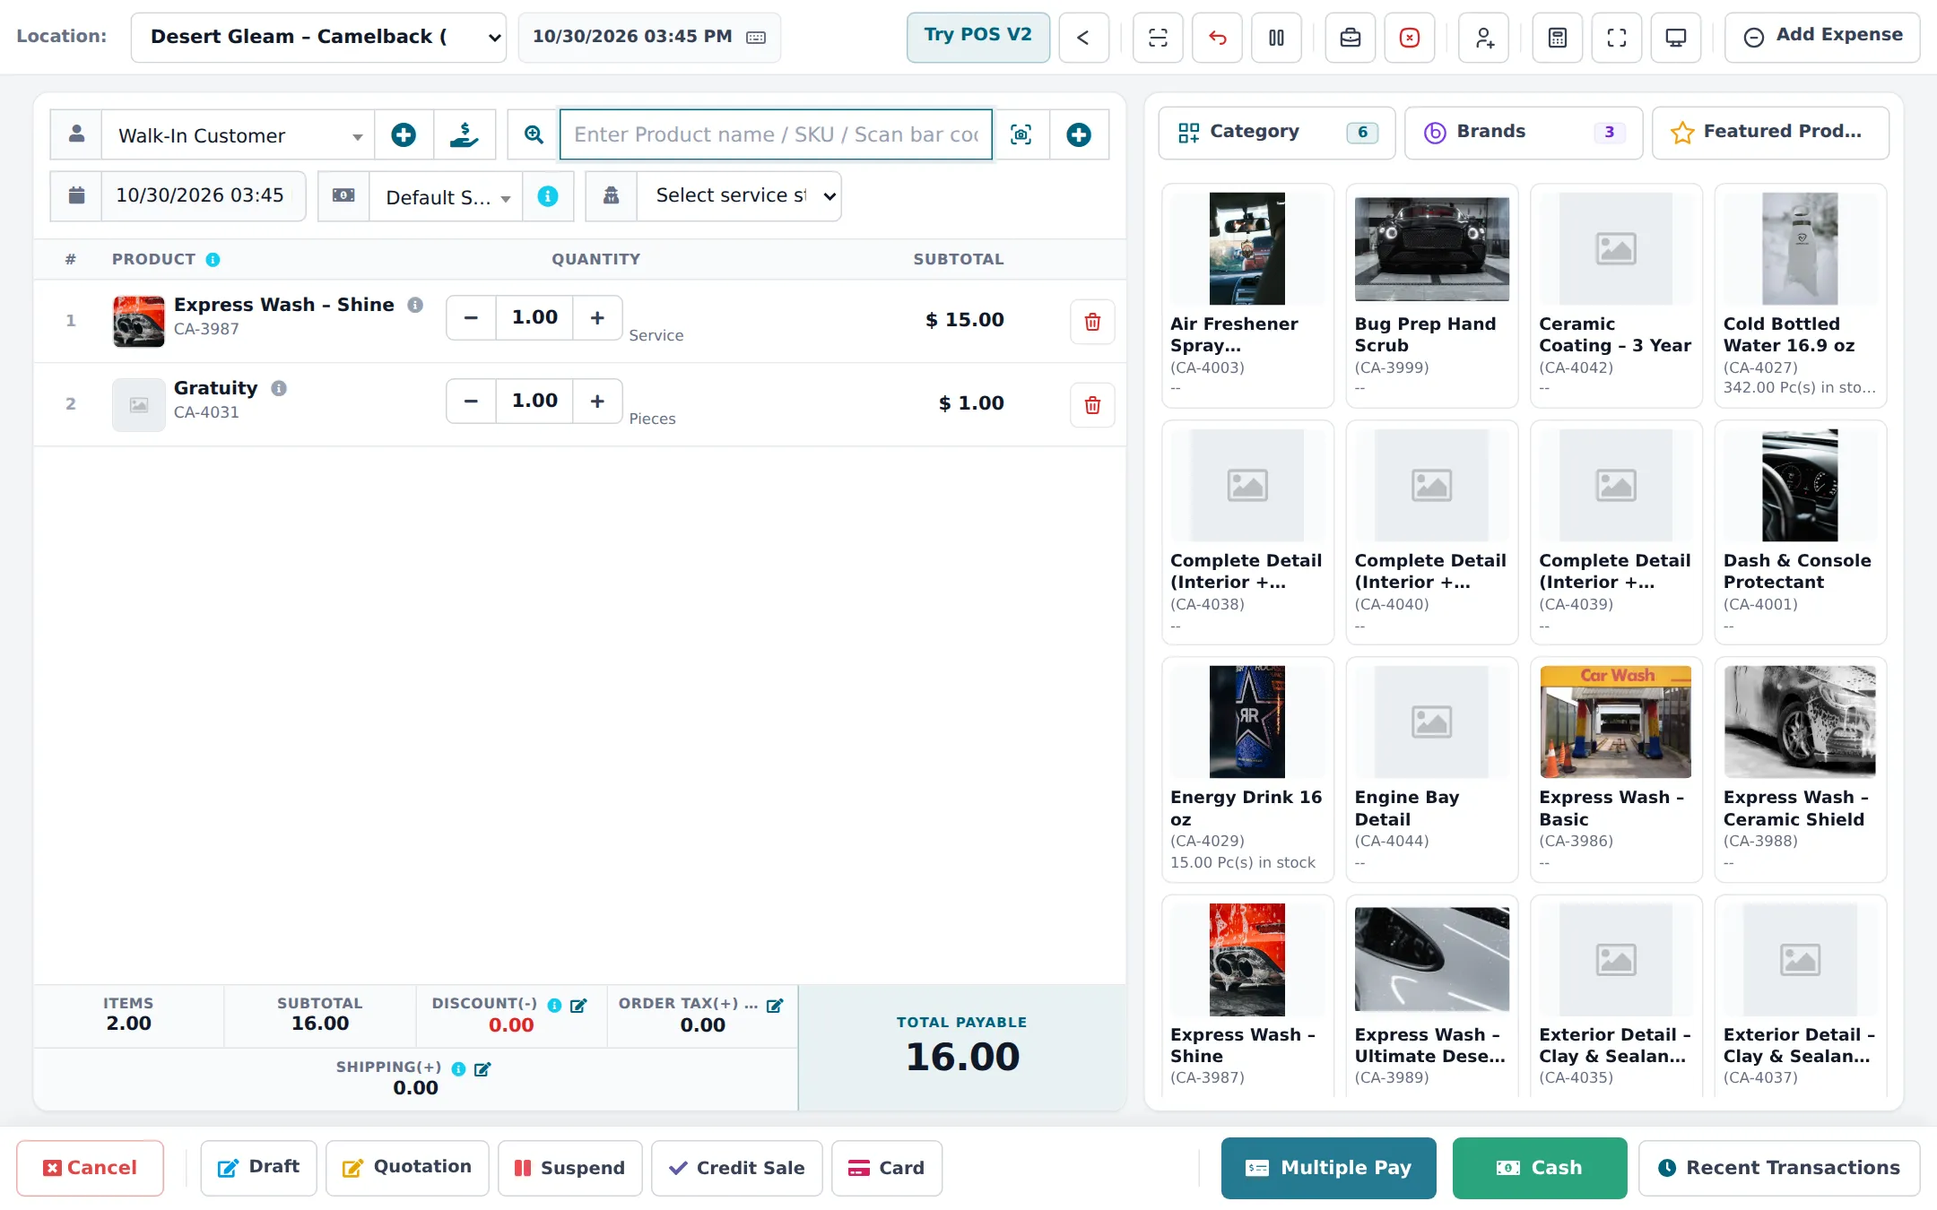1937x1210 pixels.
Task: Edit the shipping charge
Action: pos(482,1069)
